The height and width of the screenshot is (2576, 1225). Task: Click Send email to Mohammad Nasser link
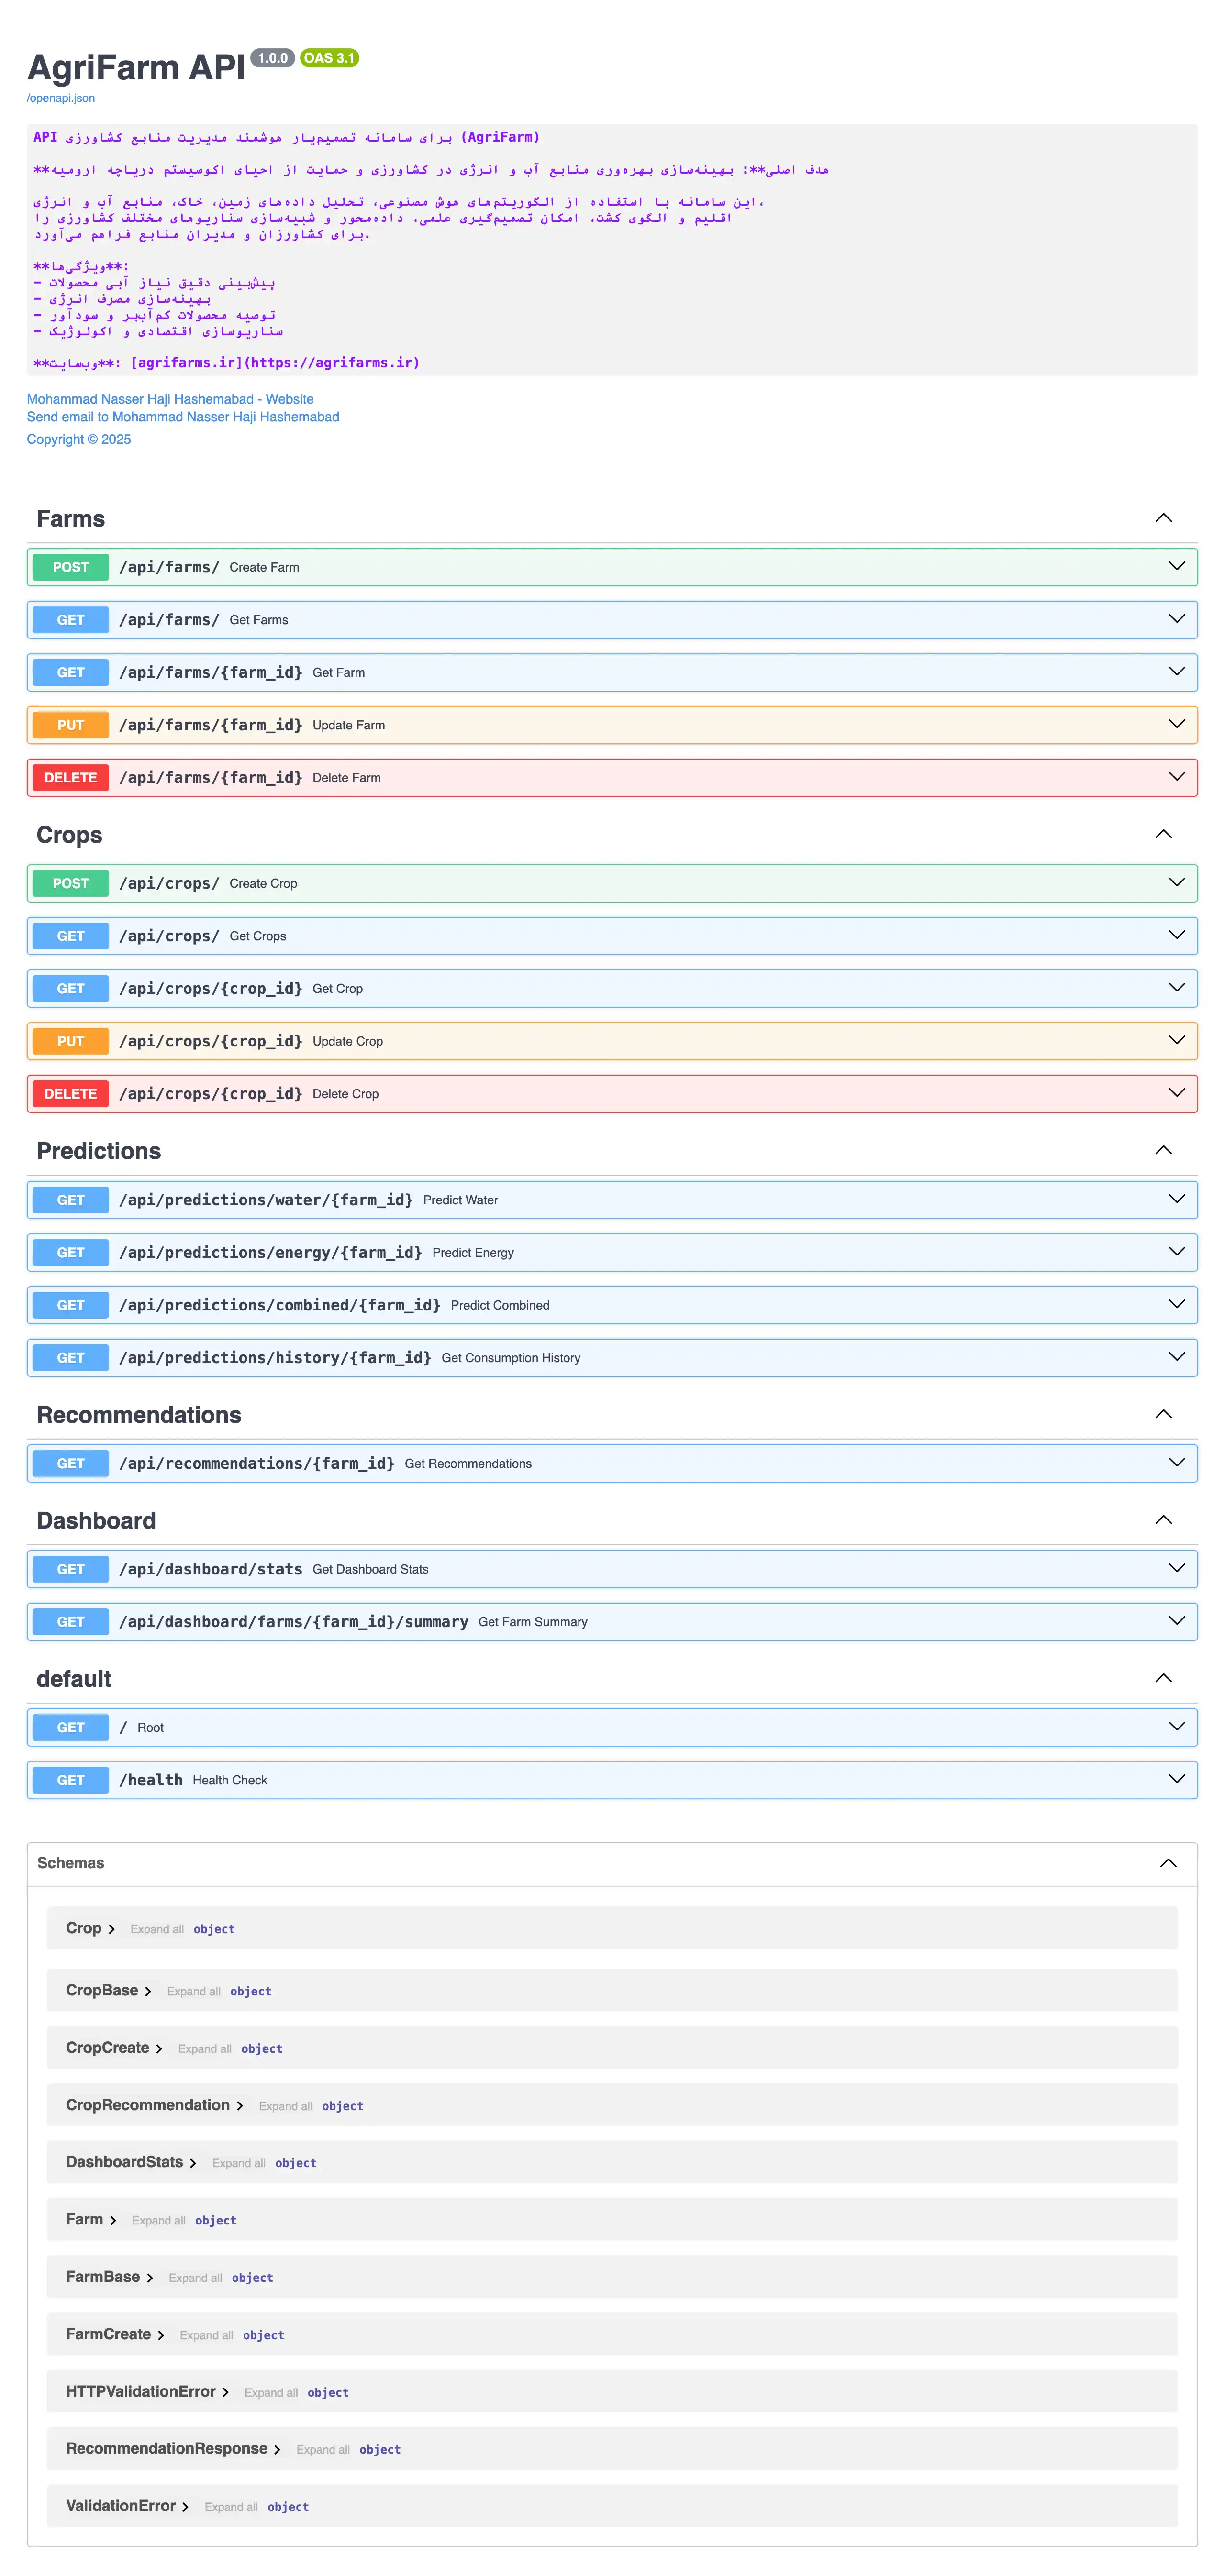click(x=183, y=417)
